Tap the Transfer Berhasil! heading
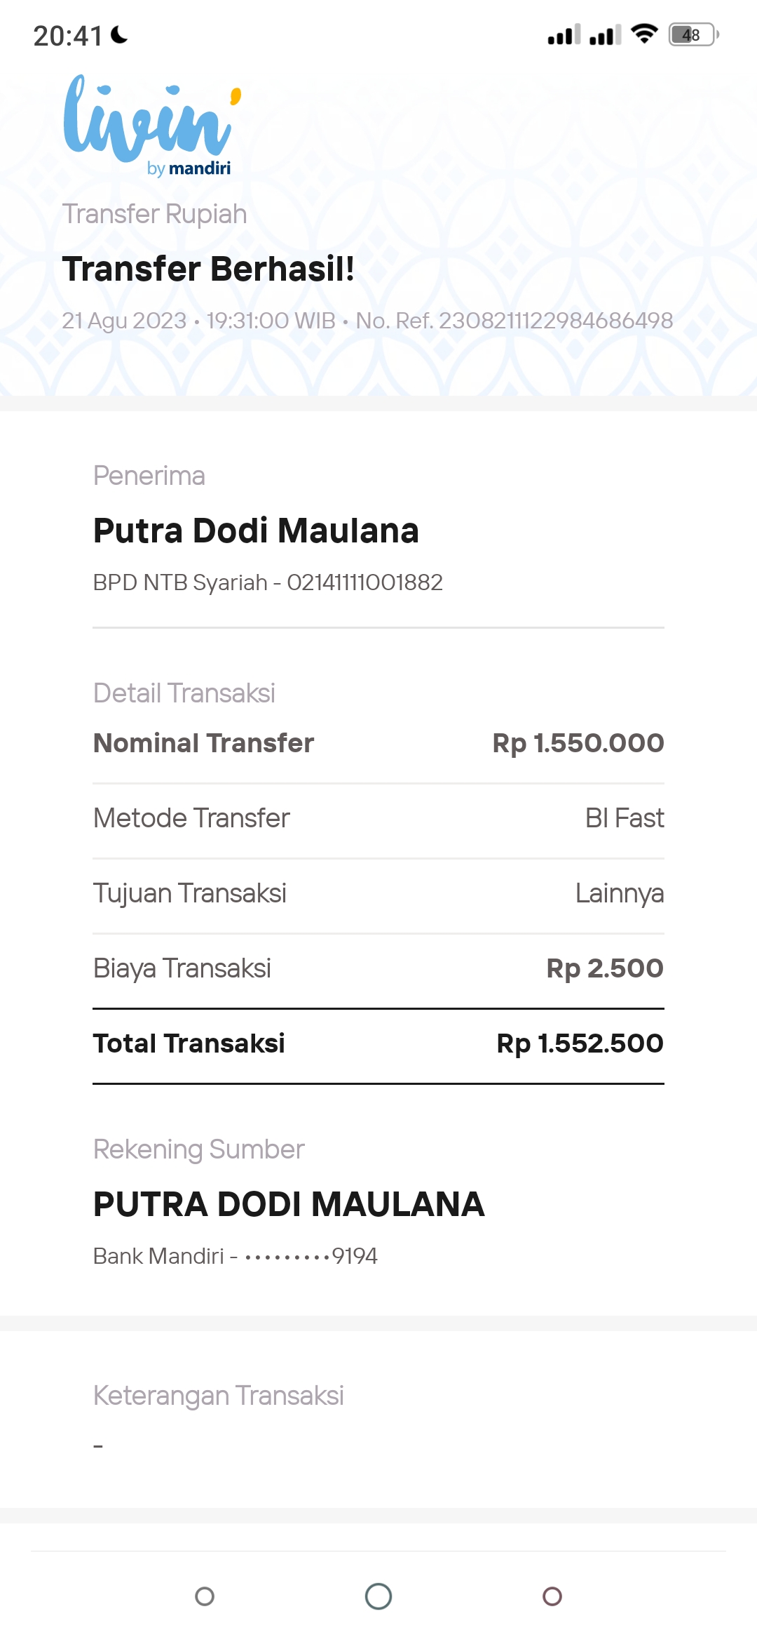The width and height of the screenshot is (757, 1642). coord(208,269)
